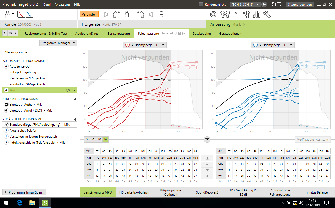Image resolution: width=335 pixels, height=208 pixels.
Task: Click the link ears coupling icon
Action: (207, 139)
